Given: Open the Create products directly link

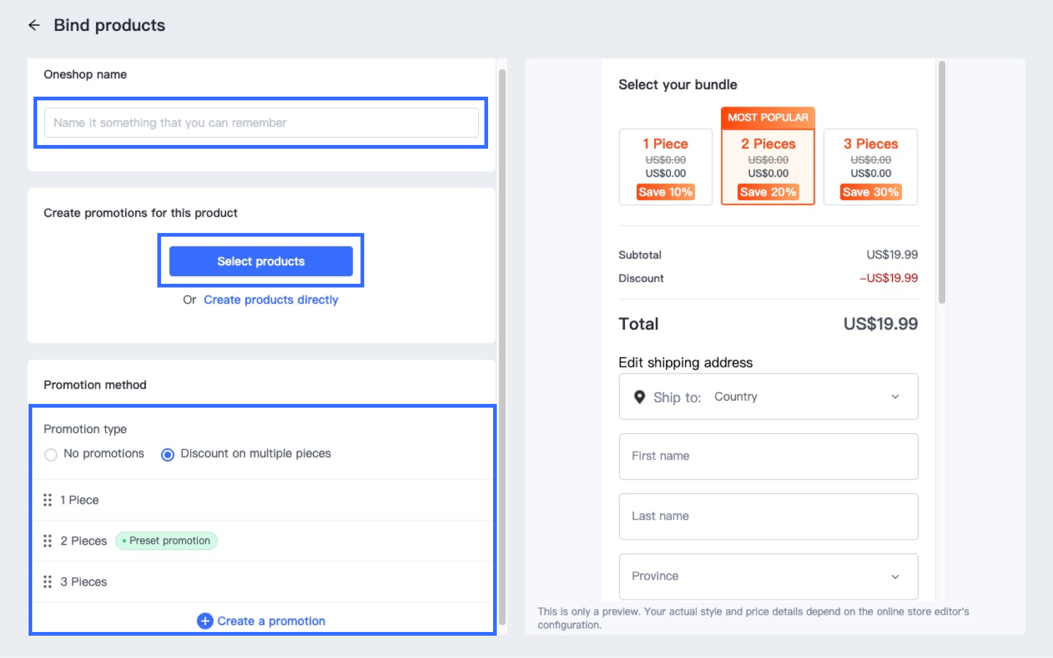Looking at the screenshot, I should [271, 300].
